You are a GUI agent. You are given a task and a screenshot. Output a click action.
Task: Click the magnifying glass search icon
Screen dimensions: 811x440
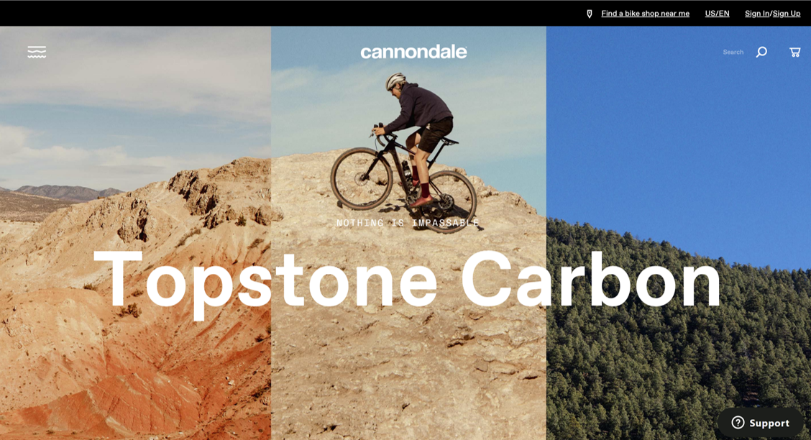[x=761, y=52]
